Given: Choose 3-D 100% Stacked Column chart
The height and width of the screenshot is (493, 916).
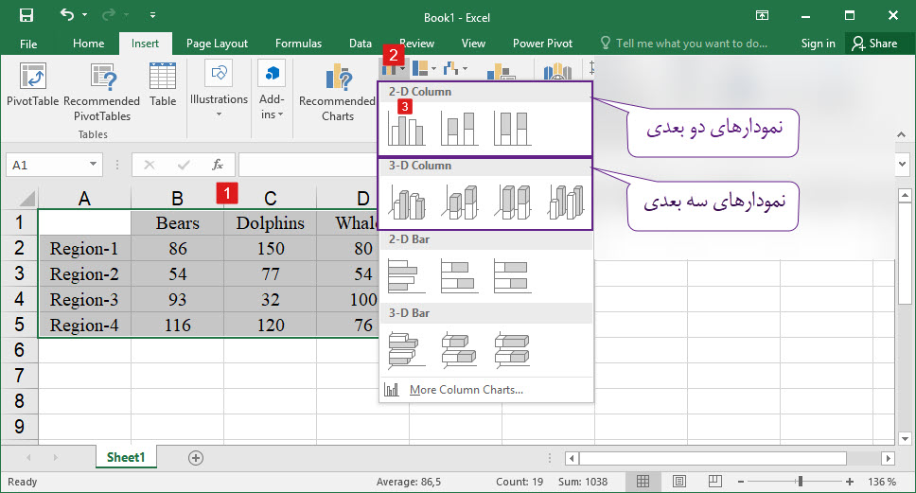Looking at the screenshot, I should pyautogui.click(x=513, y=202).
